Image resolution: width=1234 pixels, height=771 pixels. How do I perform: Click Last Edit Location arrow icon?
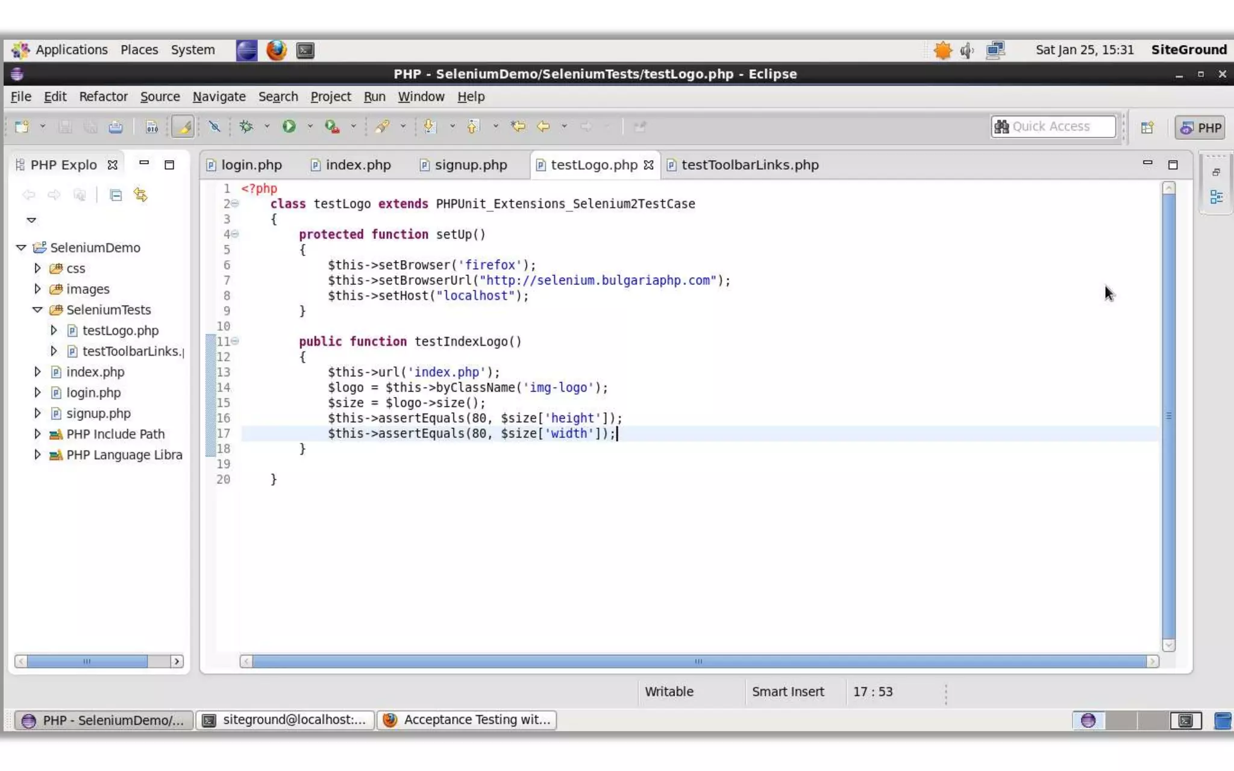pos(518,126)
